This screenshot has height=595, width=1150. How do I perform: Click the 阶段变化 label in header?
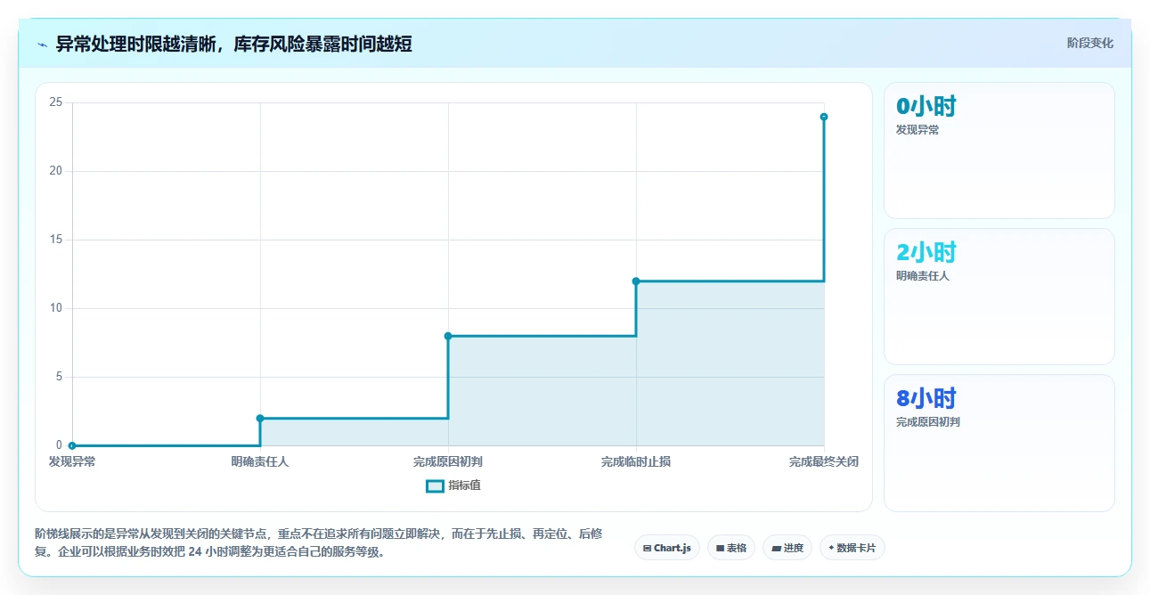point(1089,43)
